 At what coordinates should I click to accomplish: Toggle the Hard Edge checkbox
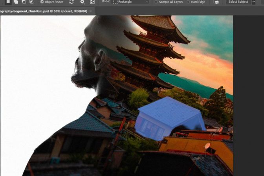188,2
